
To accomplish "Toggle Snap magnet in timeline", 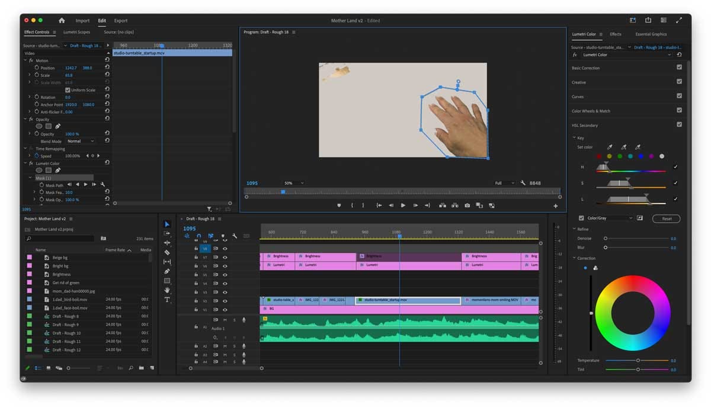I will coord(198,236).
